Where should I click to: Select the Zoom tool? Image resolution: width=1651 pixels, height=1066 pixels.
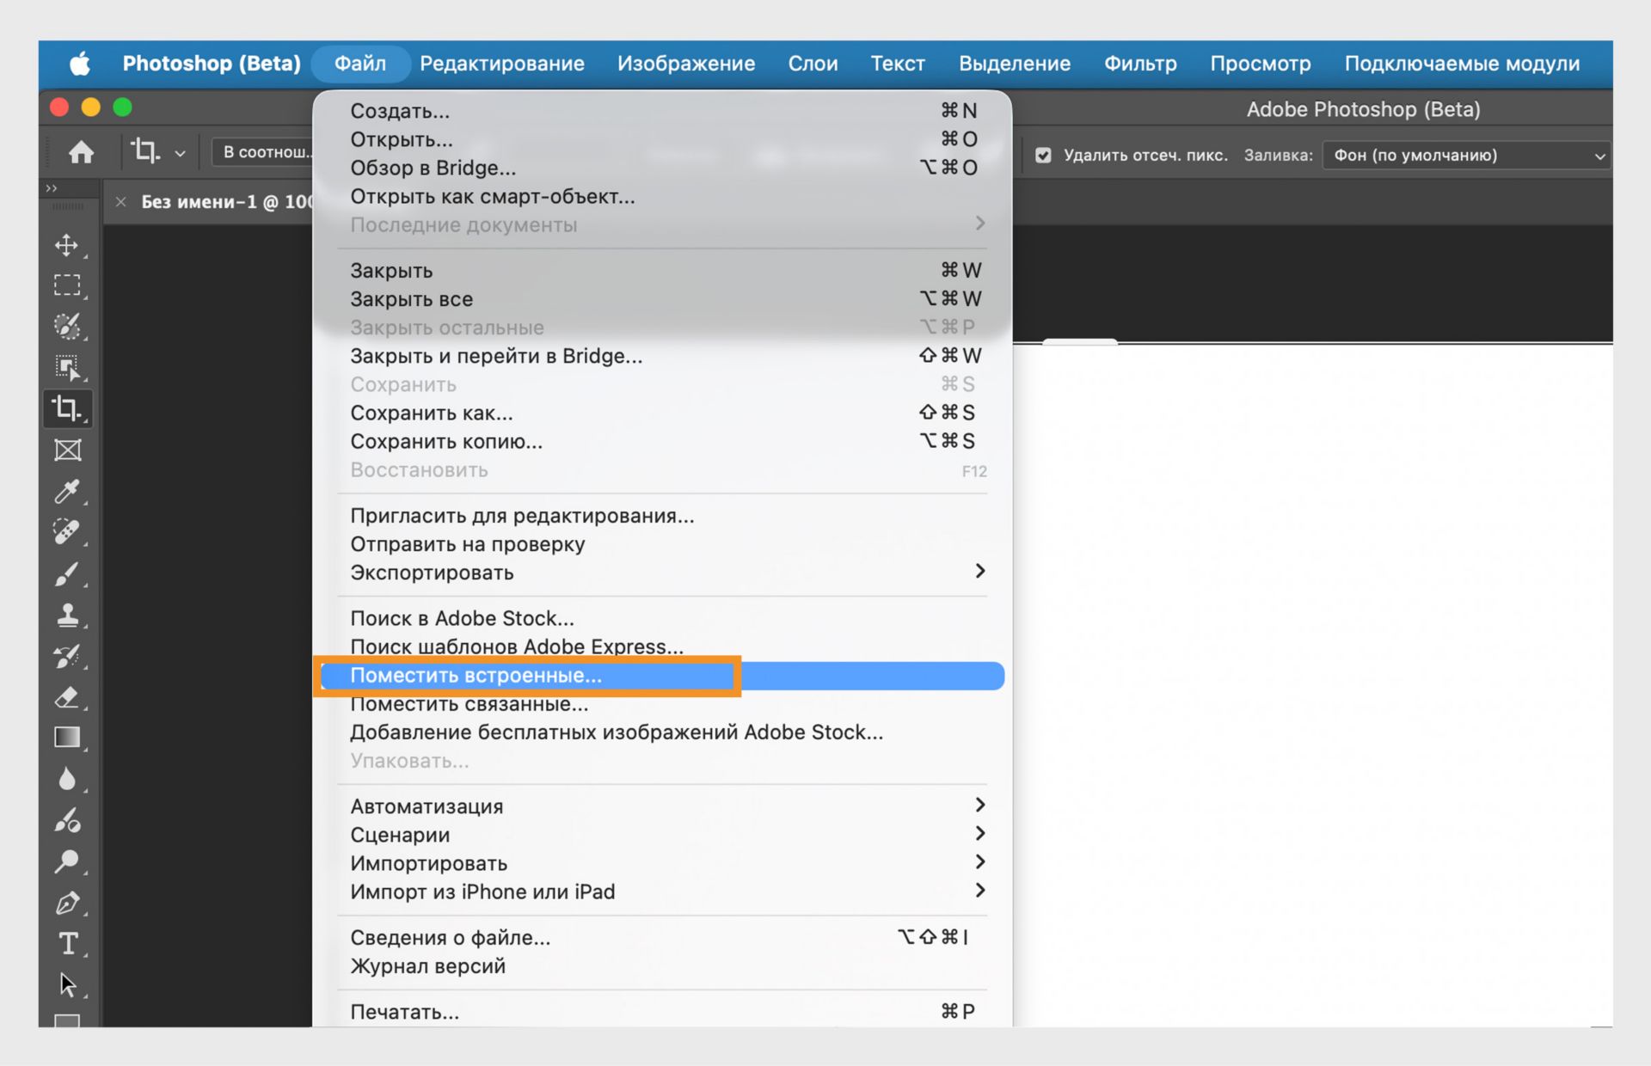coord(69,861)
